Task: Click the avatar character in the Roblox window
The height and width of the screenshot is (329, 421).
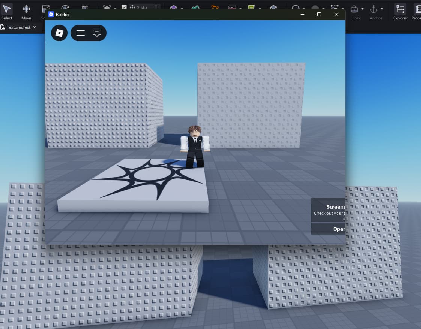Action: (195, 146)
